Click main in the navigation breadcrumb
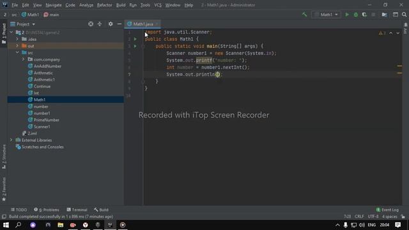 coord(51,15)
